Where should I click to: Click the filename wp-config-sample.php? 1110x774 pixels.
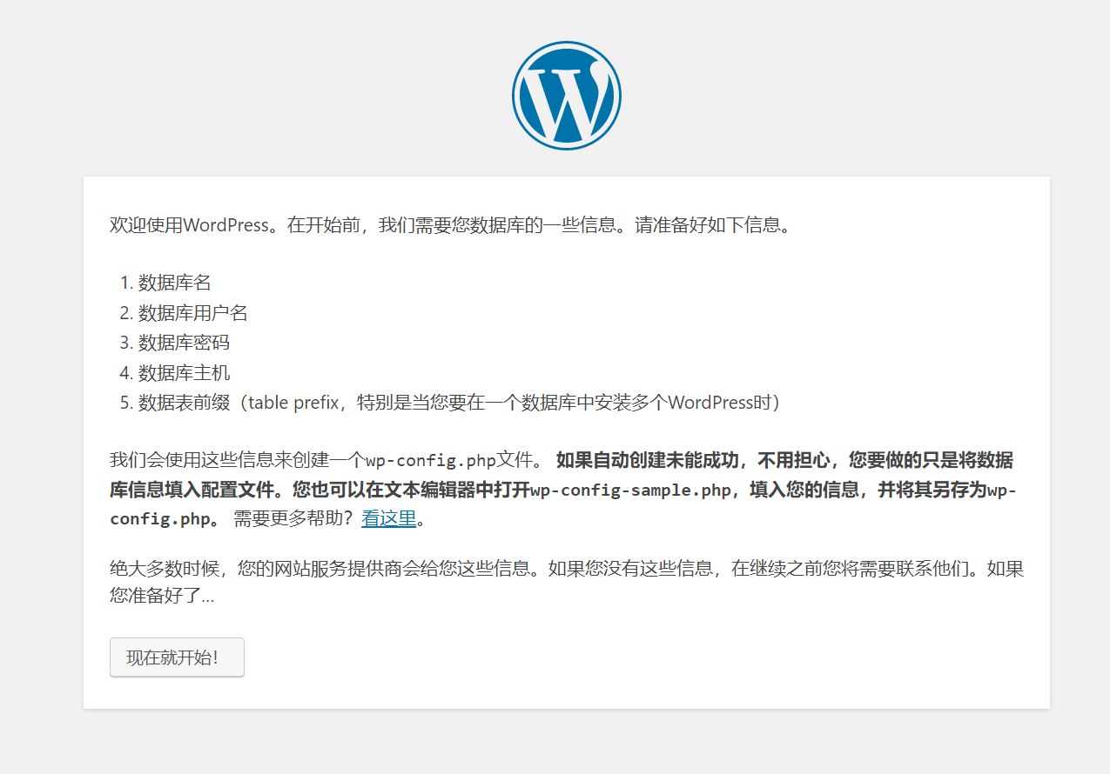pyautogui.click(x=631, y=490)
